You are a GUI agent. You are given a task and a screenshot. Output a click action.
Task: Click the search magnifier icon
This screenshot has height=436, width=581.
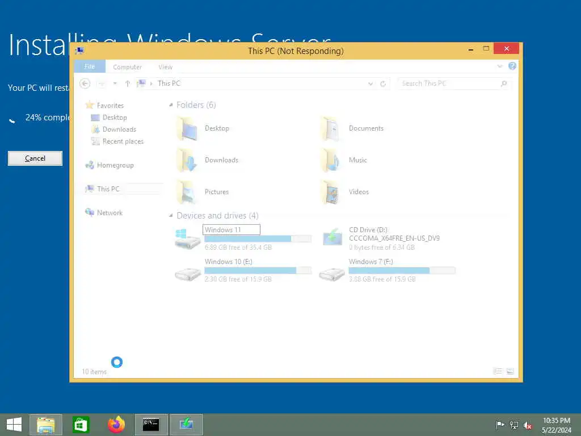click(x=504, y=83)
